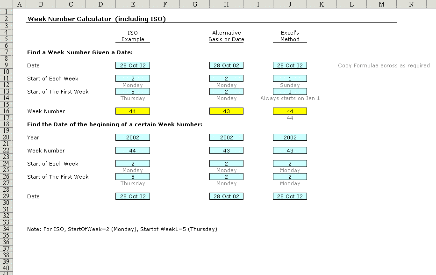Click row 26 Start of First Week under Excel's Method
The width and height of the screenshot is (436, 275).
(x=290, y=177)
